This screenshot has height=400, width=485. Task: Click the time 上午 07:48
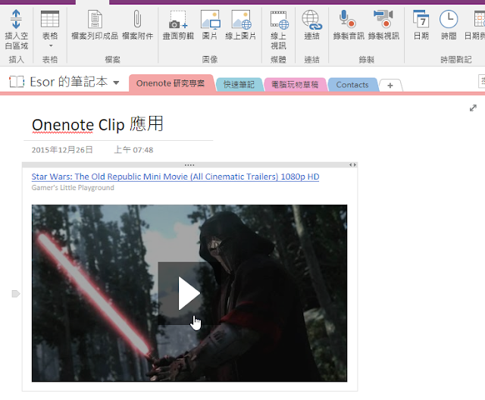click(x=133, y=150)
